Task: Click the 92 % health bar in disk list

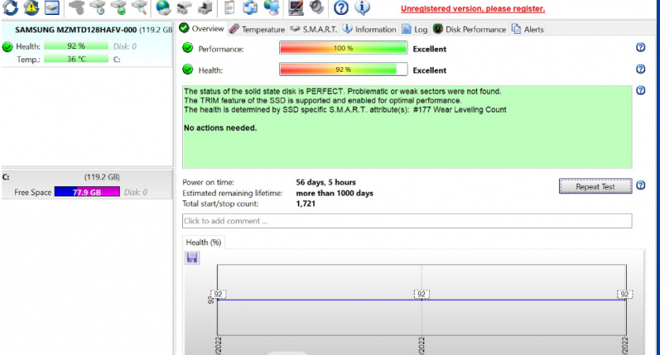Action: (x=76, y=46)
